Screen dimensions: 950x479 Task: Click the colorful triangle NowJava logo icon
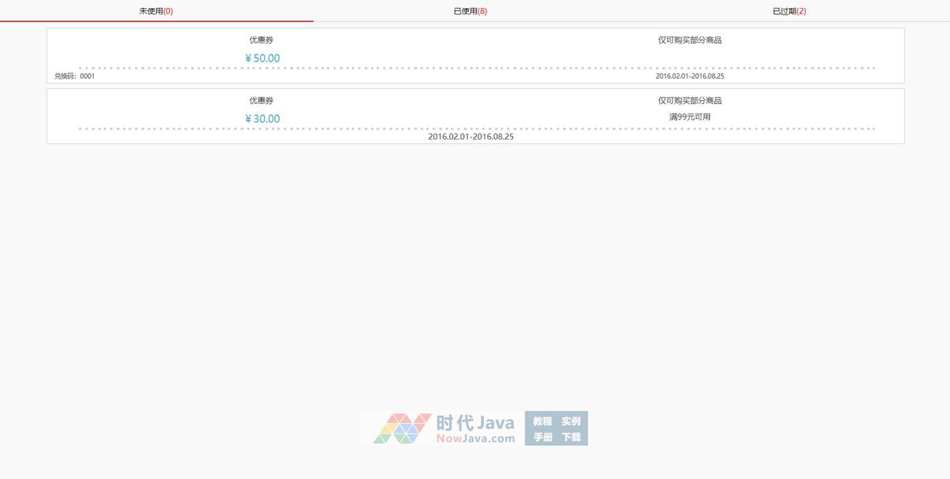(x=402, y=428)
